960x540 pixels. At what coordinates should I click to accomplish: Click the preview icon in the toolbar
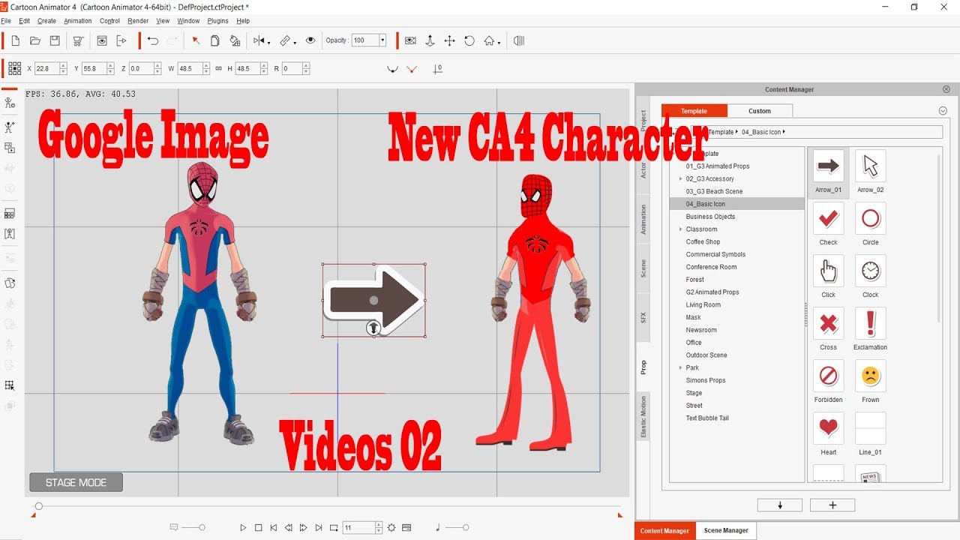click(102, 40)
